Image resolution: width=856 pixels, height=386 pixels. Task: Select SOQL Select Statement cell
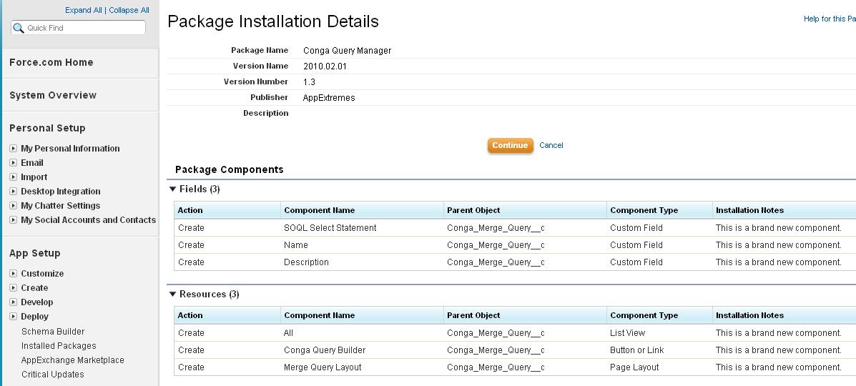click(330, 228)
